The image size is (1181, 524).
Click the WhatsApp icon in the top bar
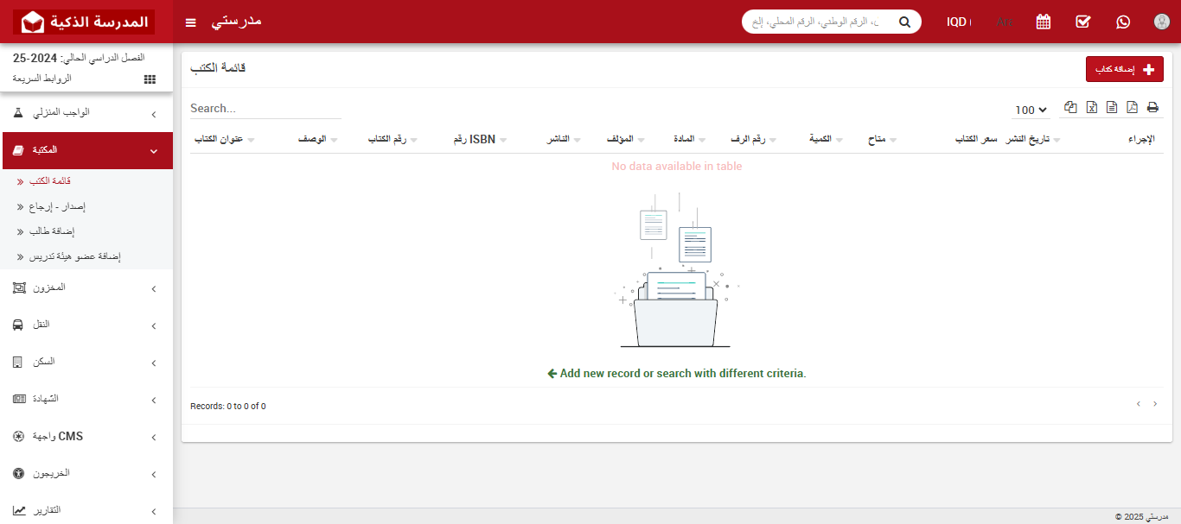coord(1123,22)
